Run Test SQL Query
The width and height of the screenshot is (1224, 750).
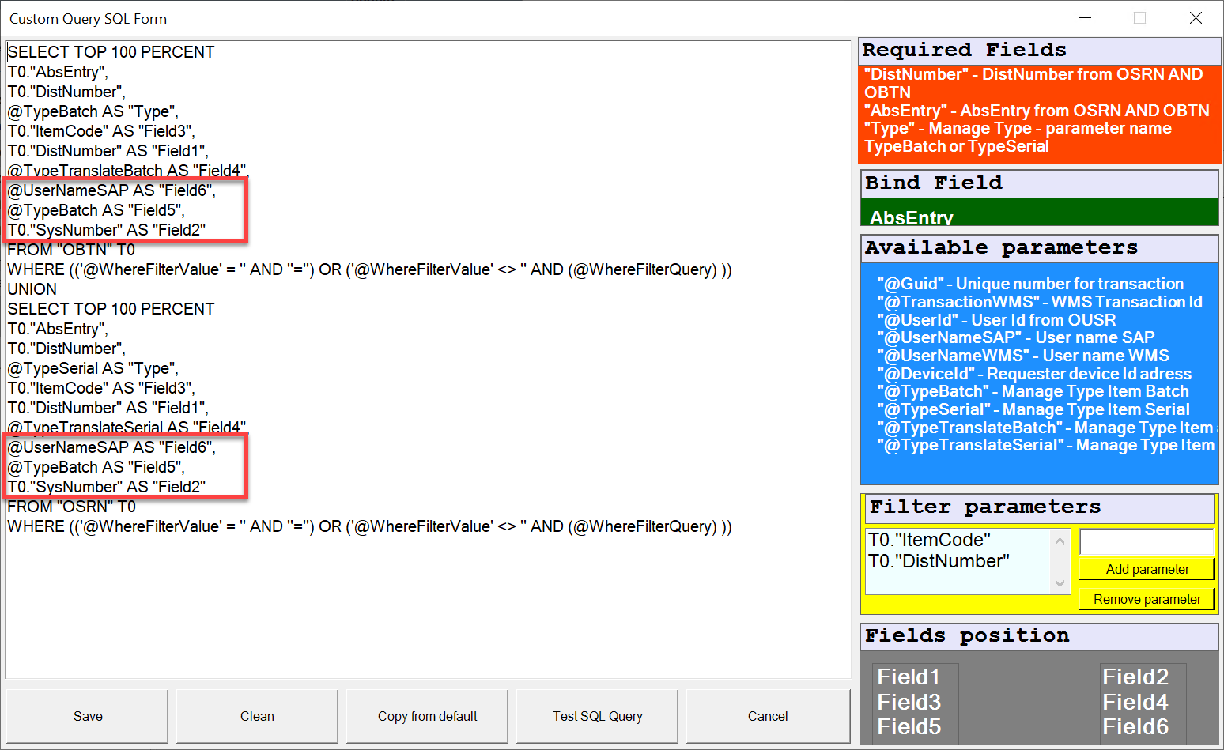coord(596,716)
